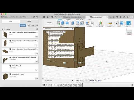Open the CREATE dropdown menu
This screenshot has width=134, height=100.
(63, 26)
